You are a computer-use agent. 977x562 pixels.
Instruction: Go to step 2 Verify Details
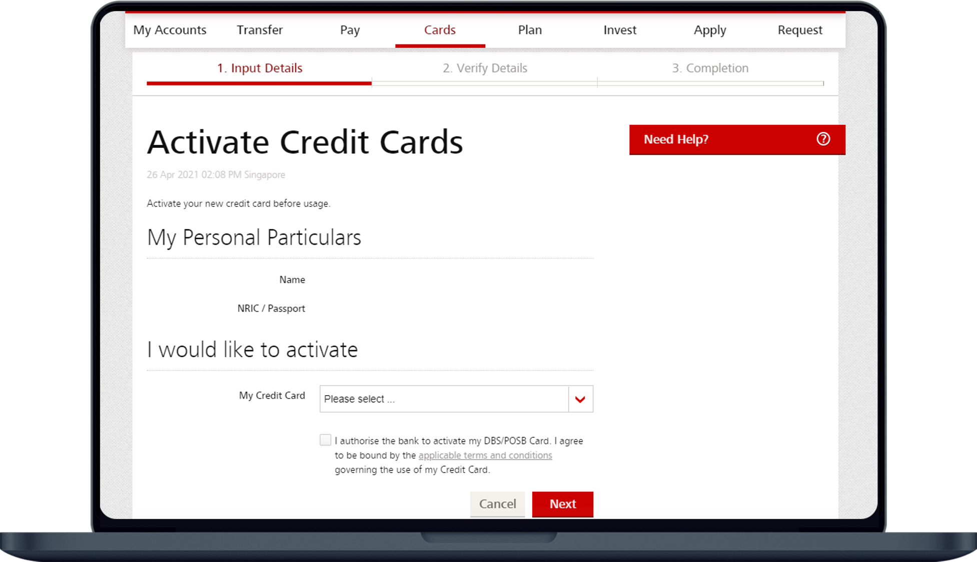[485, 68]
